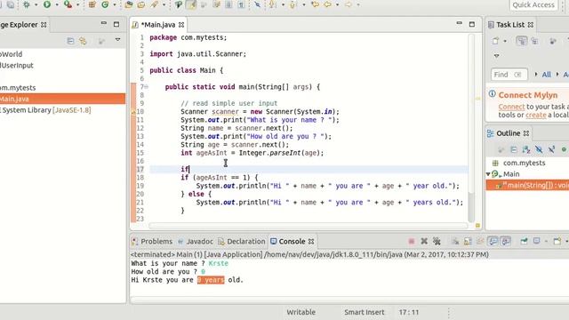This screenshot has width=569, height=320.
Task: Click the New Java Package toolbar icon
Action: pyautogui.click(x=92, y=4)
